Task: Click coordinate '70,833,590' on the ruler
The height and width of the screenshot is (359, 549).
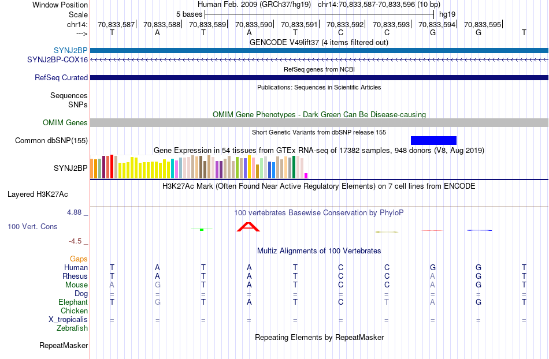Action: (254, 24)
